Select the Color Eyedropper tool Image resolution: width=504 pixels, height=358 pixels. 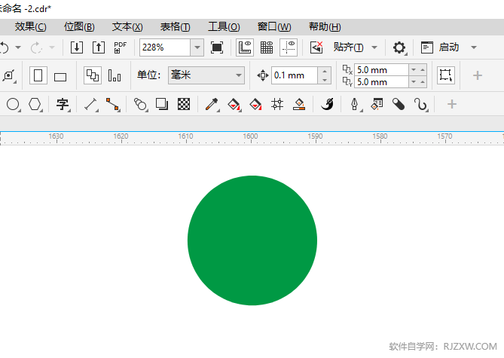212,105
